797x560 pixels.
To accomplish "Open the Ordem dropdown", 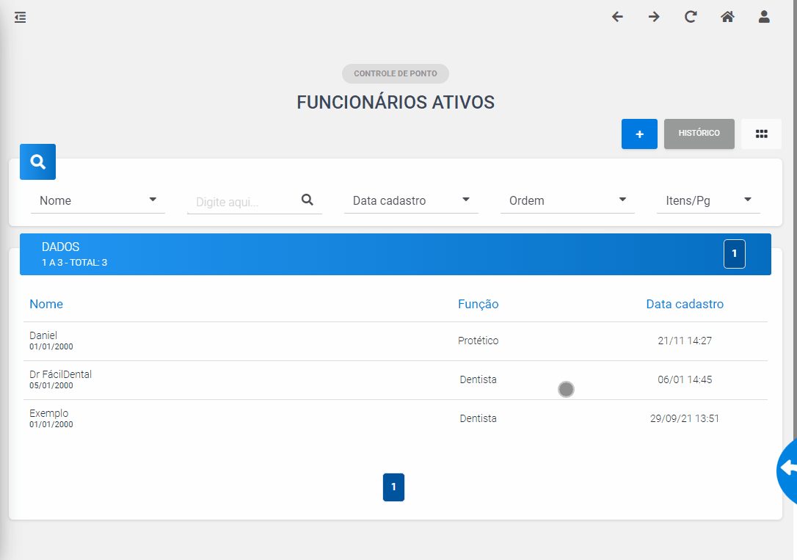I will [x=567, y=200].
